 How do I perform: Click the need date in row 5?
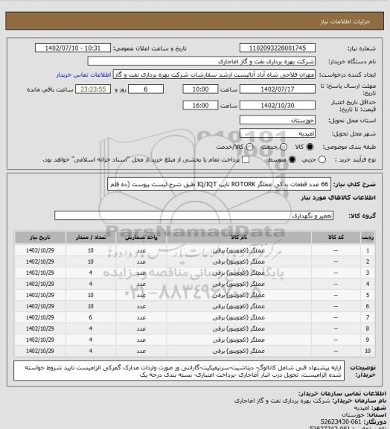pyautogui.click(x=40, y=295)
